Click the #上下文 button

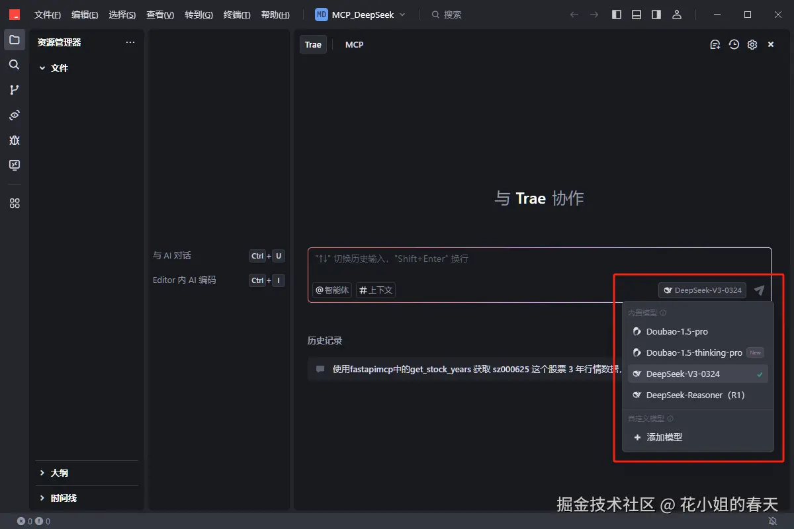[x=375, y=290]
